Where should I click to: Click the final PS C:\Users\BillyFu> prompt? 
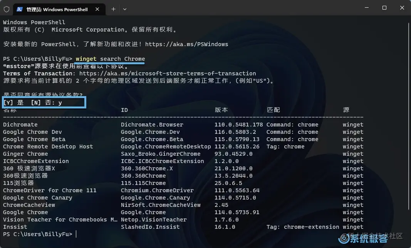point(37,235)
